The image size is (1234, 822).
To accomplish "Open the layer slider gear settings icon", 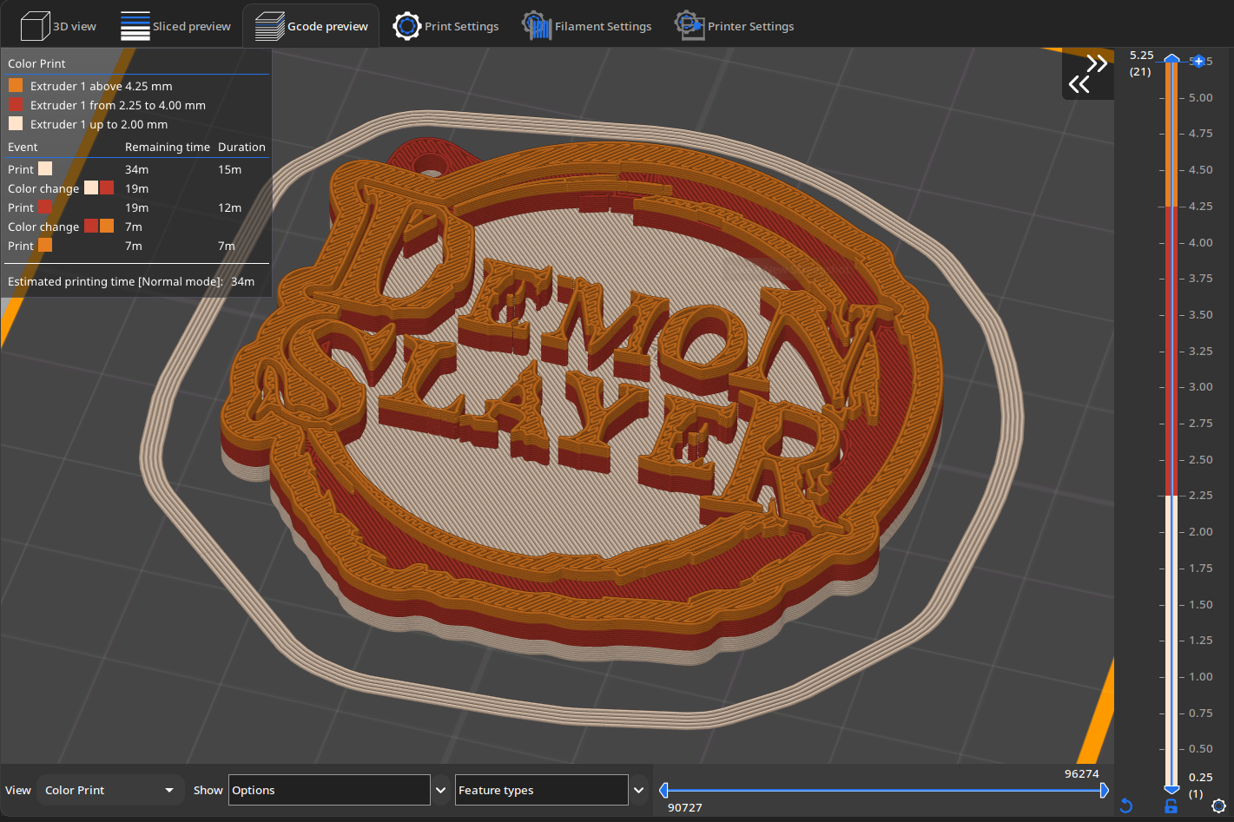I will click(x=1218, y=806).
